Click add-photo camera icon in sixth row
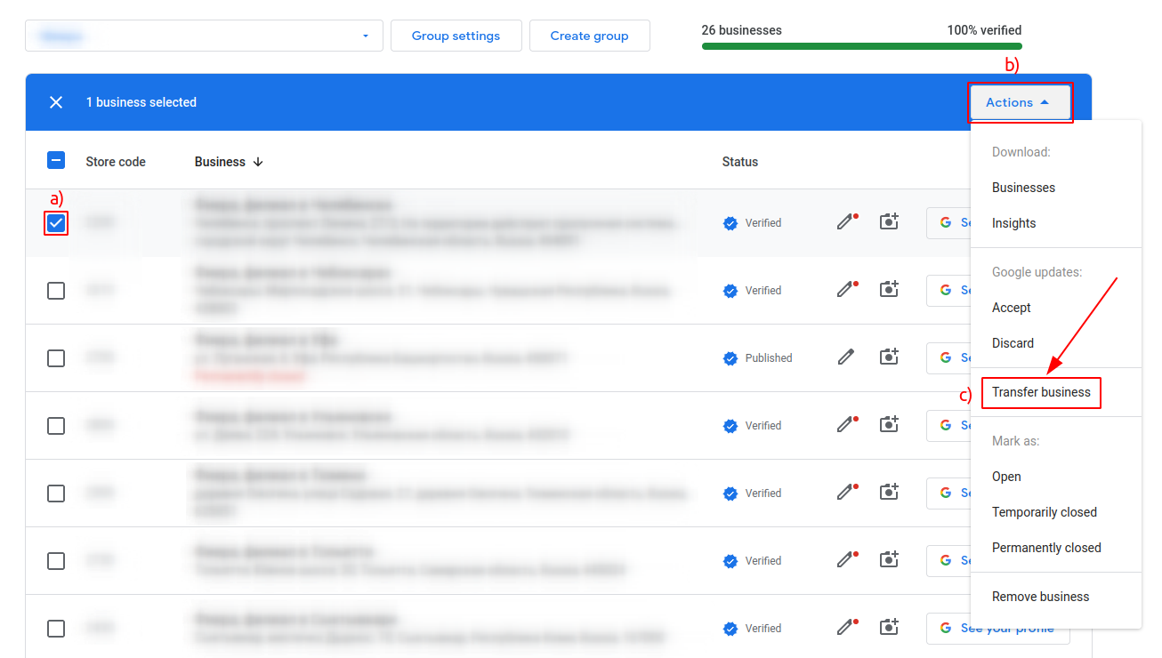The image size is (1162, 658). pos(889,560)
